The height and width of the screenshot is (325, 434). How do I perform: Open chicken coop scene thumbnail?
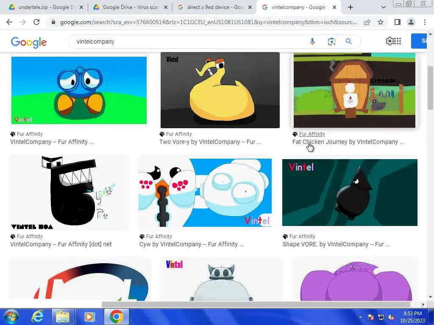click(355, 90)
